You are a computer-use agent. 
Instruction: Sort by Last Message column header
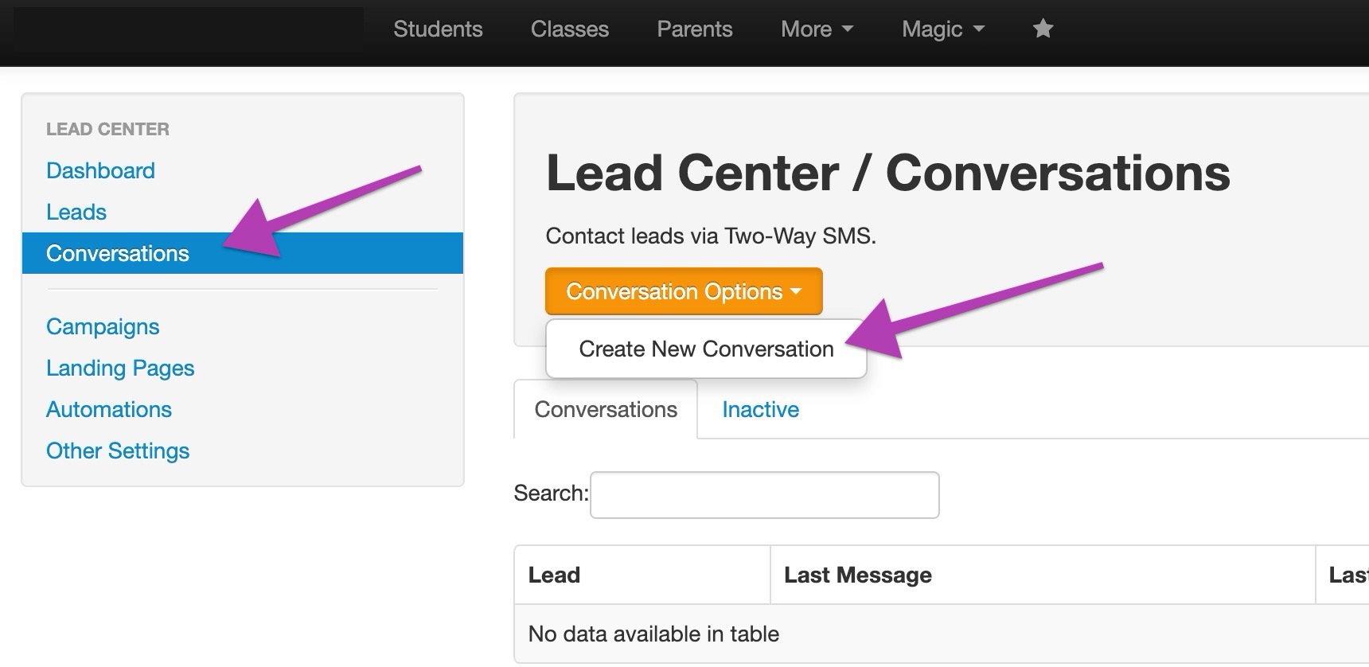click(1041, 575)
